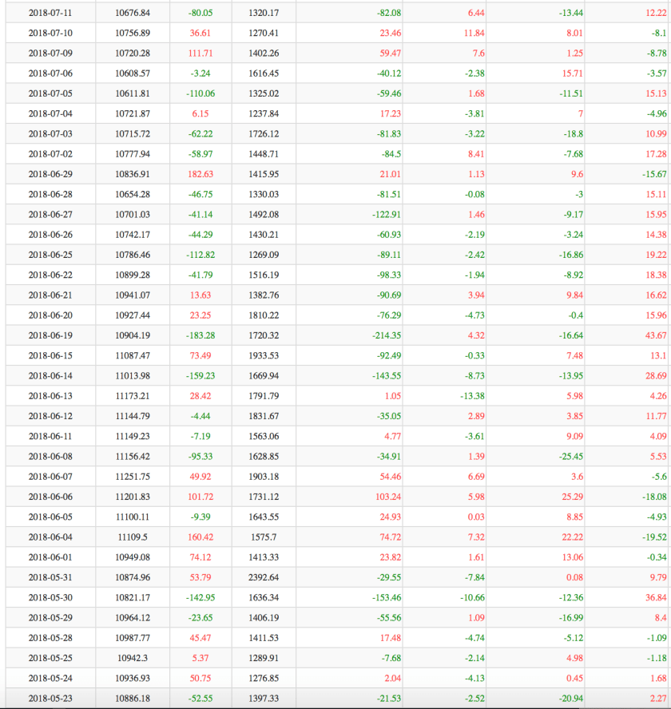This screenshot has width=671, height=709.
Task: Click the 2018-07-11 date cell
Action: point(50,13)
